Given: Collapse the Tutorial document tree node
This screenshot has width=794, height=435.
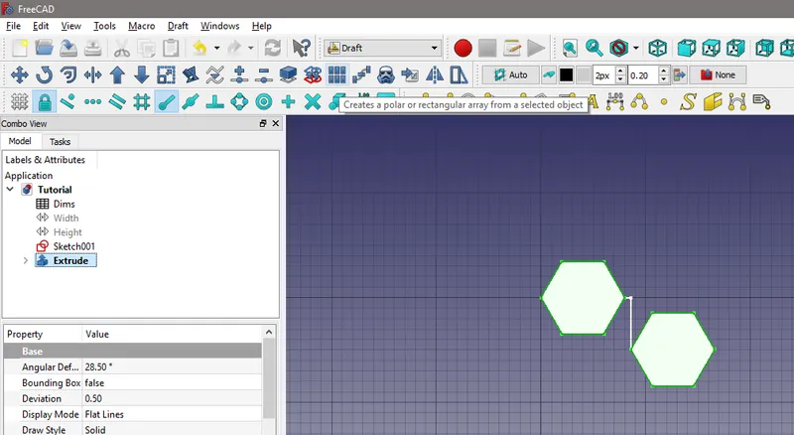Looking at the screenshot, I should (11, 190).
